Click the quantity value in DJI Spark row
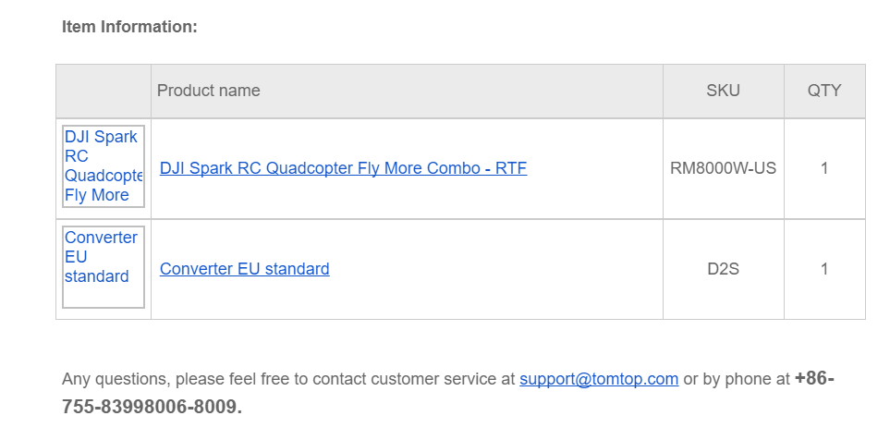This screenshot has width=890, height=428. pyautogui.click(x=824, y=168)
